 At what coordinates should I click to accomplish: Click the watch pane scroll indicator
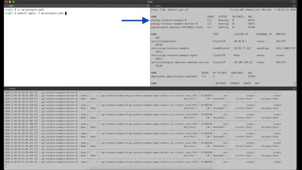295,84
